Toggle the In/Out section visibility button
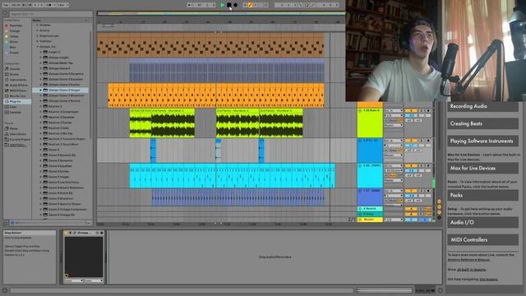This screenshot has height=296, width=526. tap(439, 201)
